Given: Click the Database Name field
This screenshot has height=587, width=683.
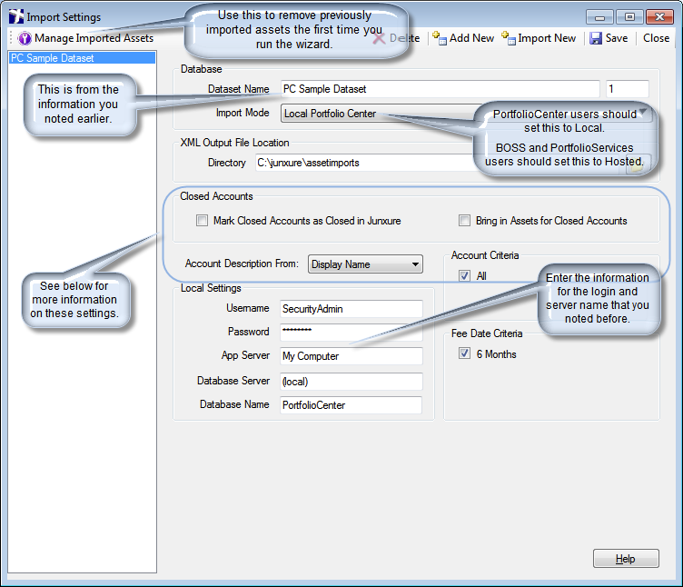Looking at the screenshot, I should (x=351, y=405).
